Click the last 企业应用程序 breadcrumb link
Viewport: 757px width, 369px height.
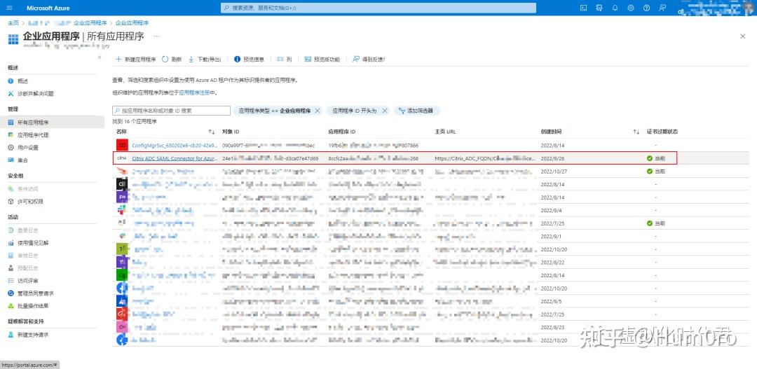click(132, 22)
